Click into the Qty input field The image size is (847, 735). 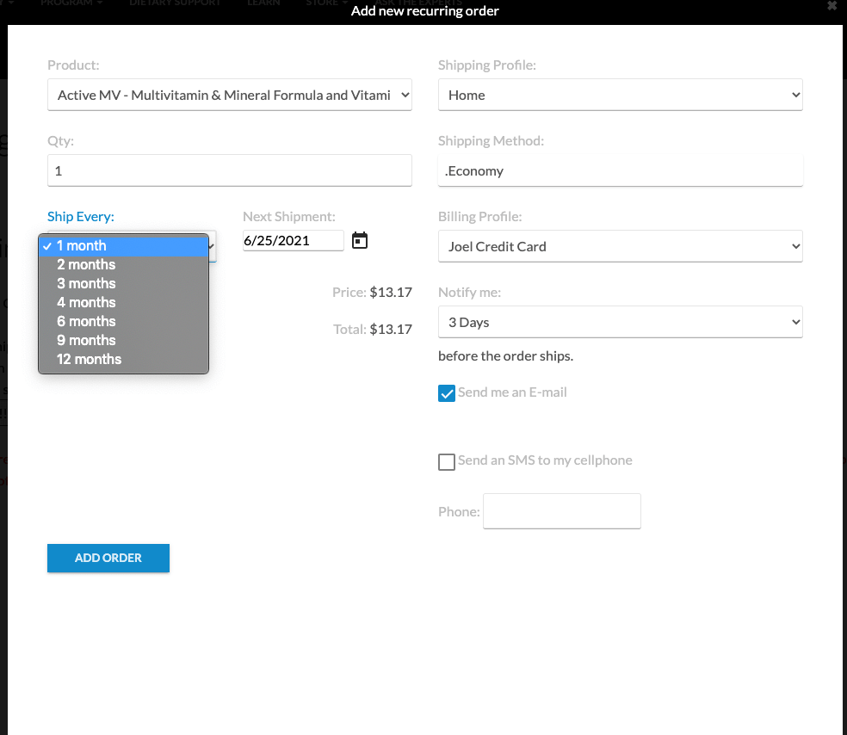tap(230, 170)
